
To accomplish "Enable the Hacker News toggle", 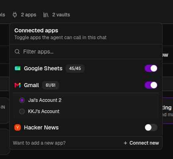I will pos(151,127).
